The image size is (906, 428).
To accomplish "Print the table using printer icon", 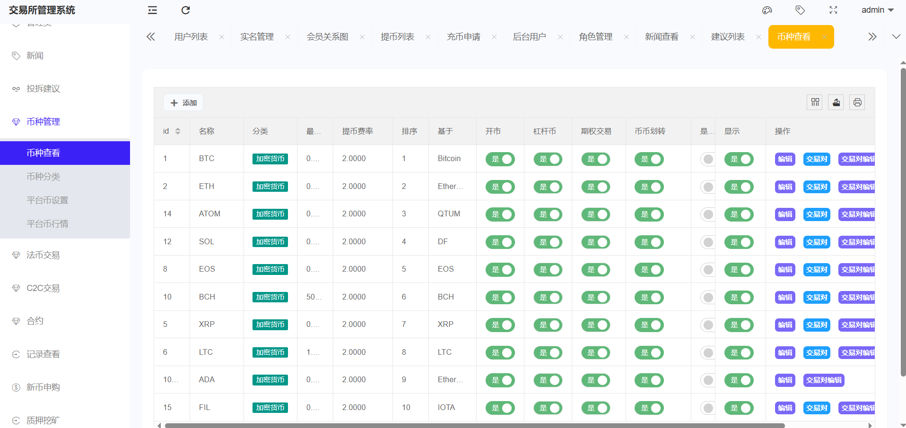I will point(857,103).
